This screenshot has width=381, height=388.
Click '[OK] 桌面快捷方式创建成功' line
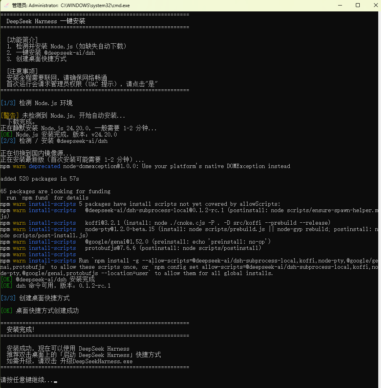click(40, 311)
